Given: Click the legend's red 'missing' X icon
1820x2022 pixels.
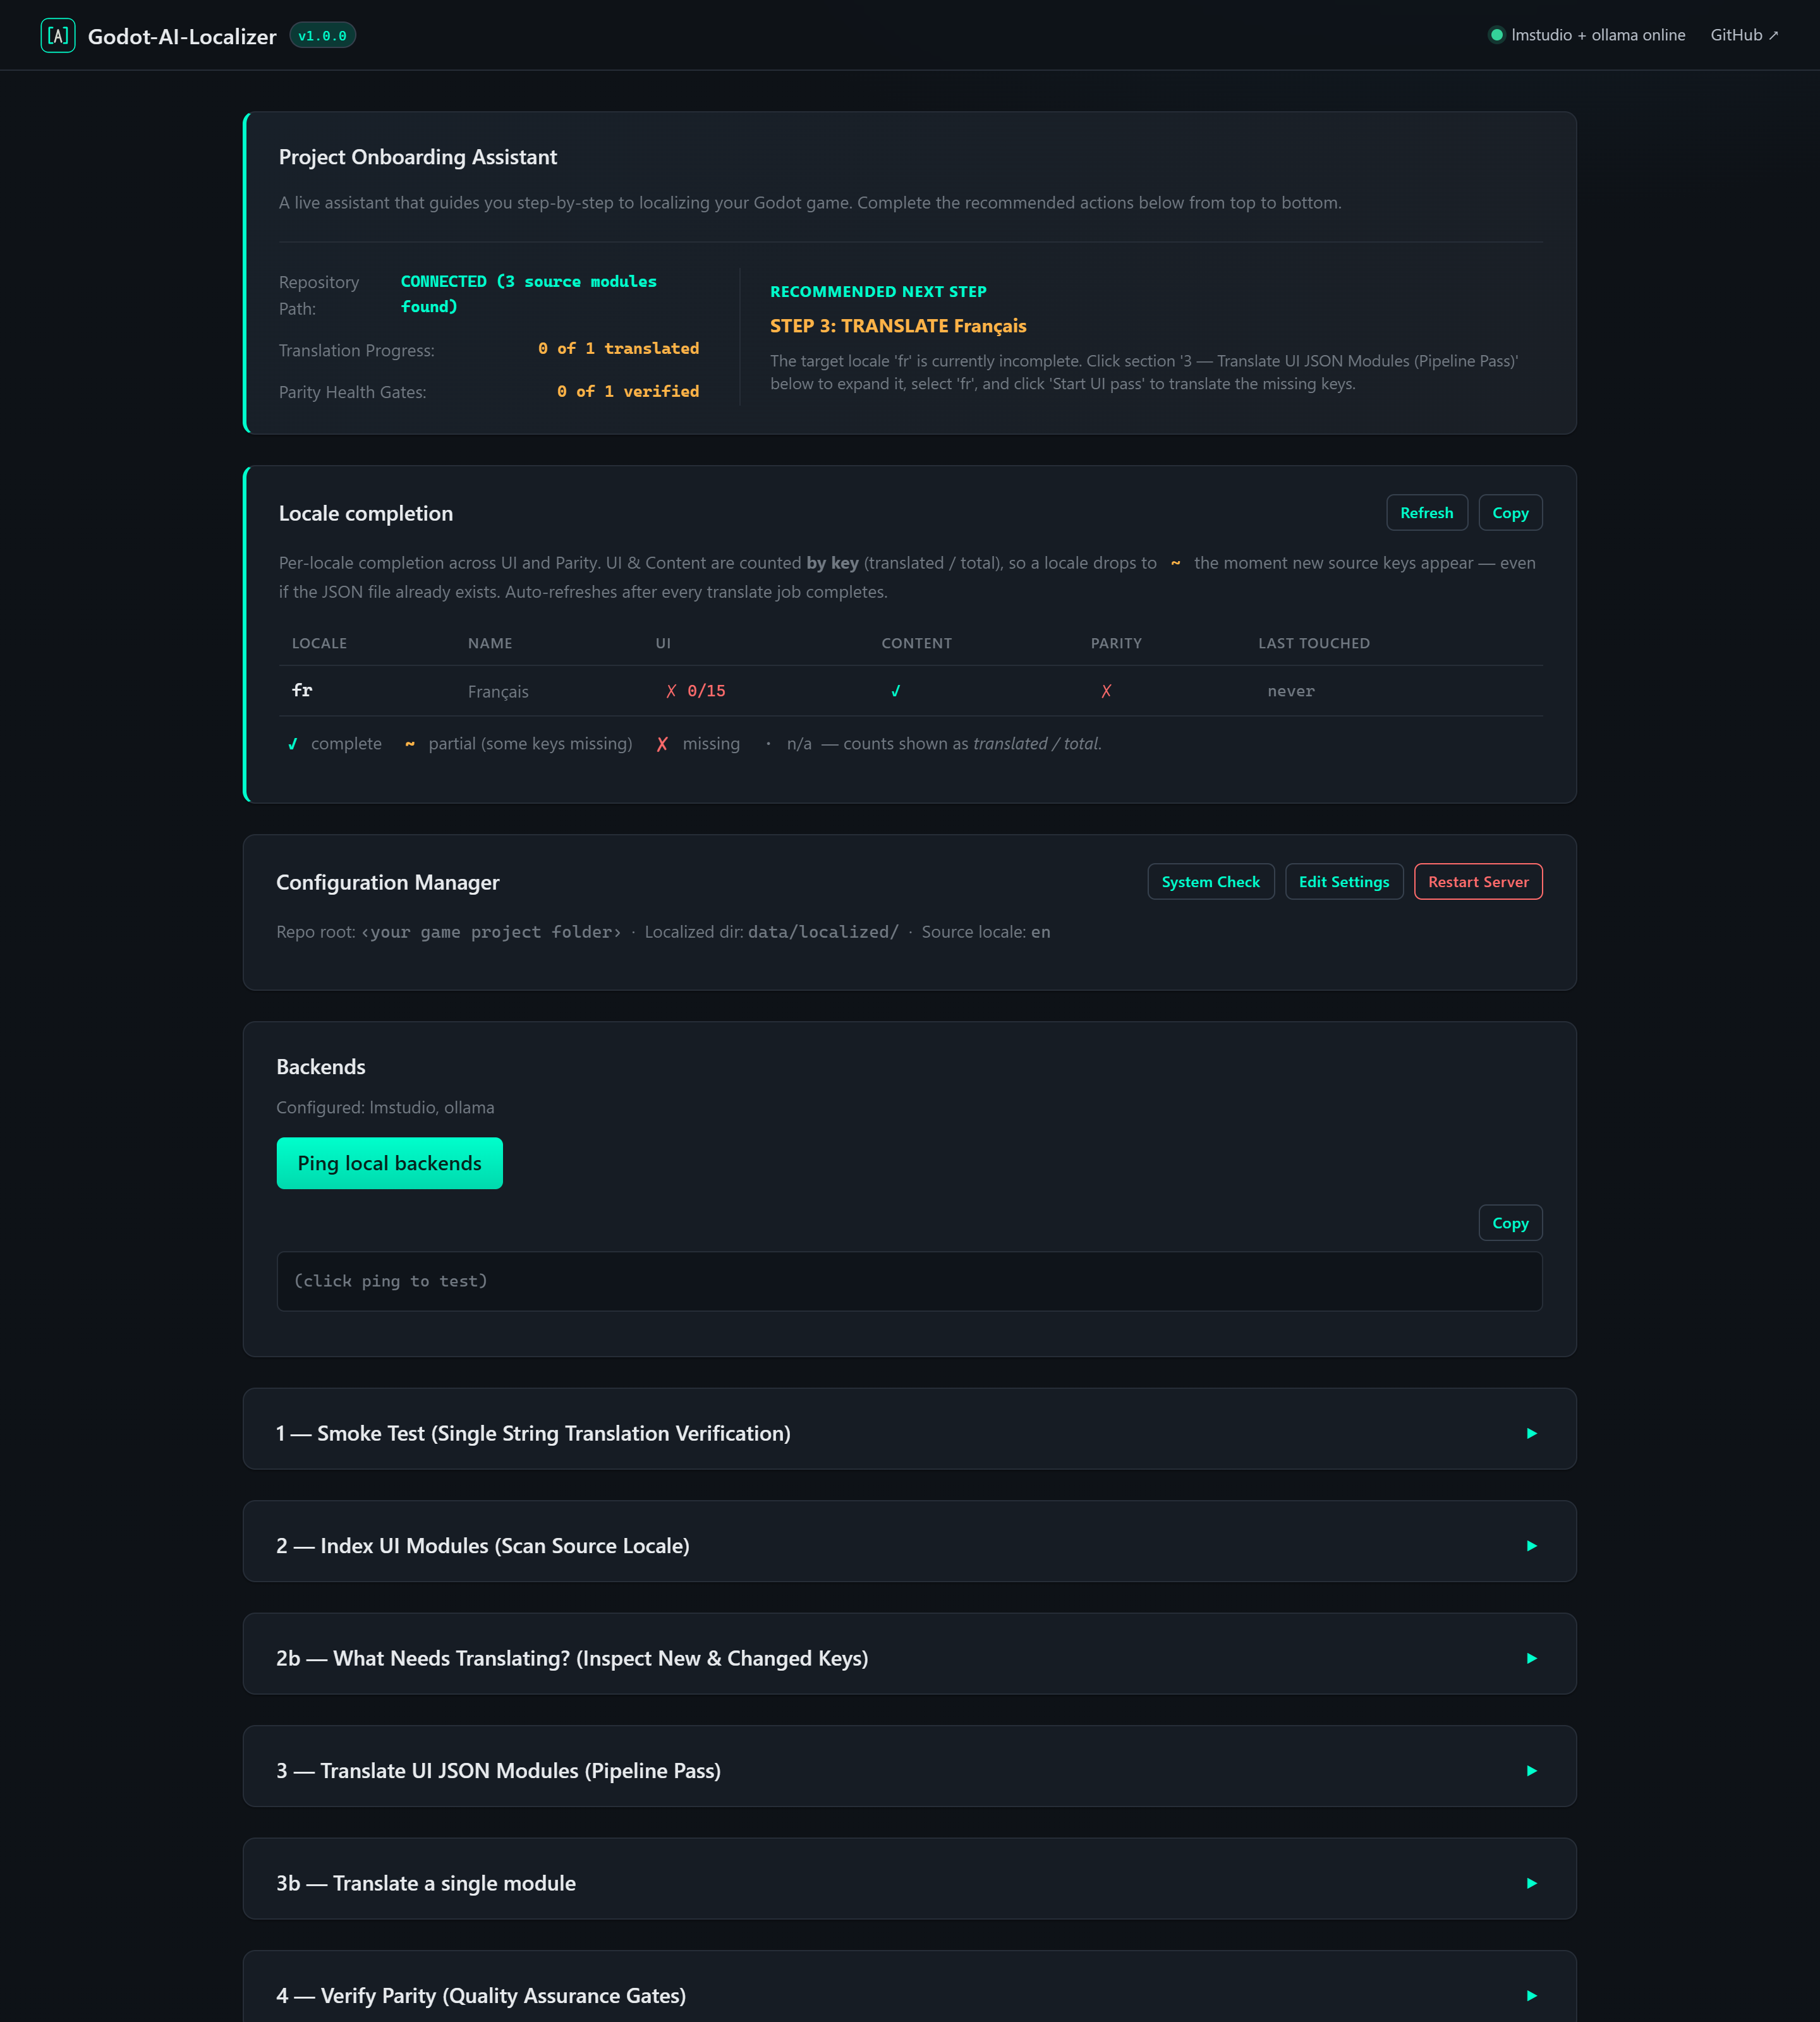Looking at the screenshot, I should pos(662,744).
